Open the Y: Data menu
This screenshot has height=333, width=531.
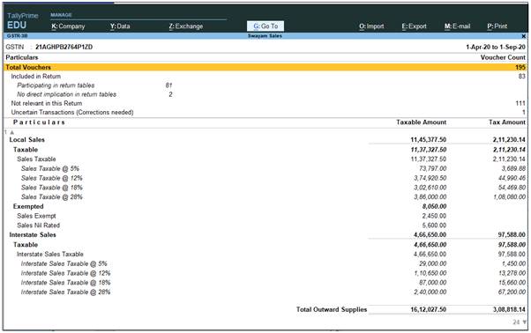pyautogui.click(x=120, y=26)
